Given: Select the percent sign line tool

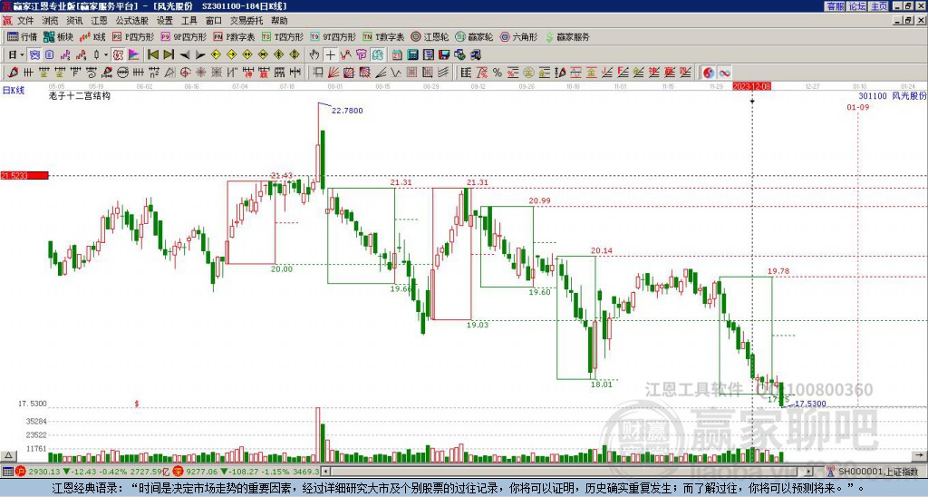Looking at the screenshot, I should 498,73.
